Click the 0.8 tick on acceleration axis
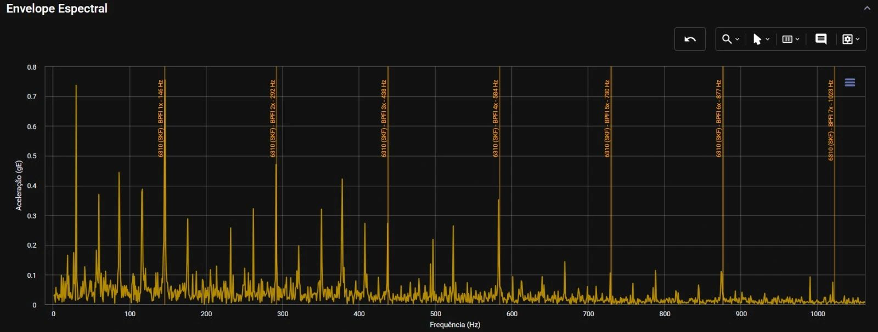This screenshot has width=878, height=332. [x=32, y=67]
